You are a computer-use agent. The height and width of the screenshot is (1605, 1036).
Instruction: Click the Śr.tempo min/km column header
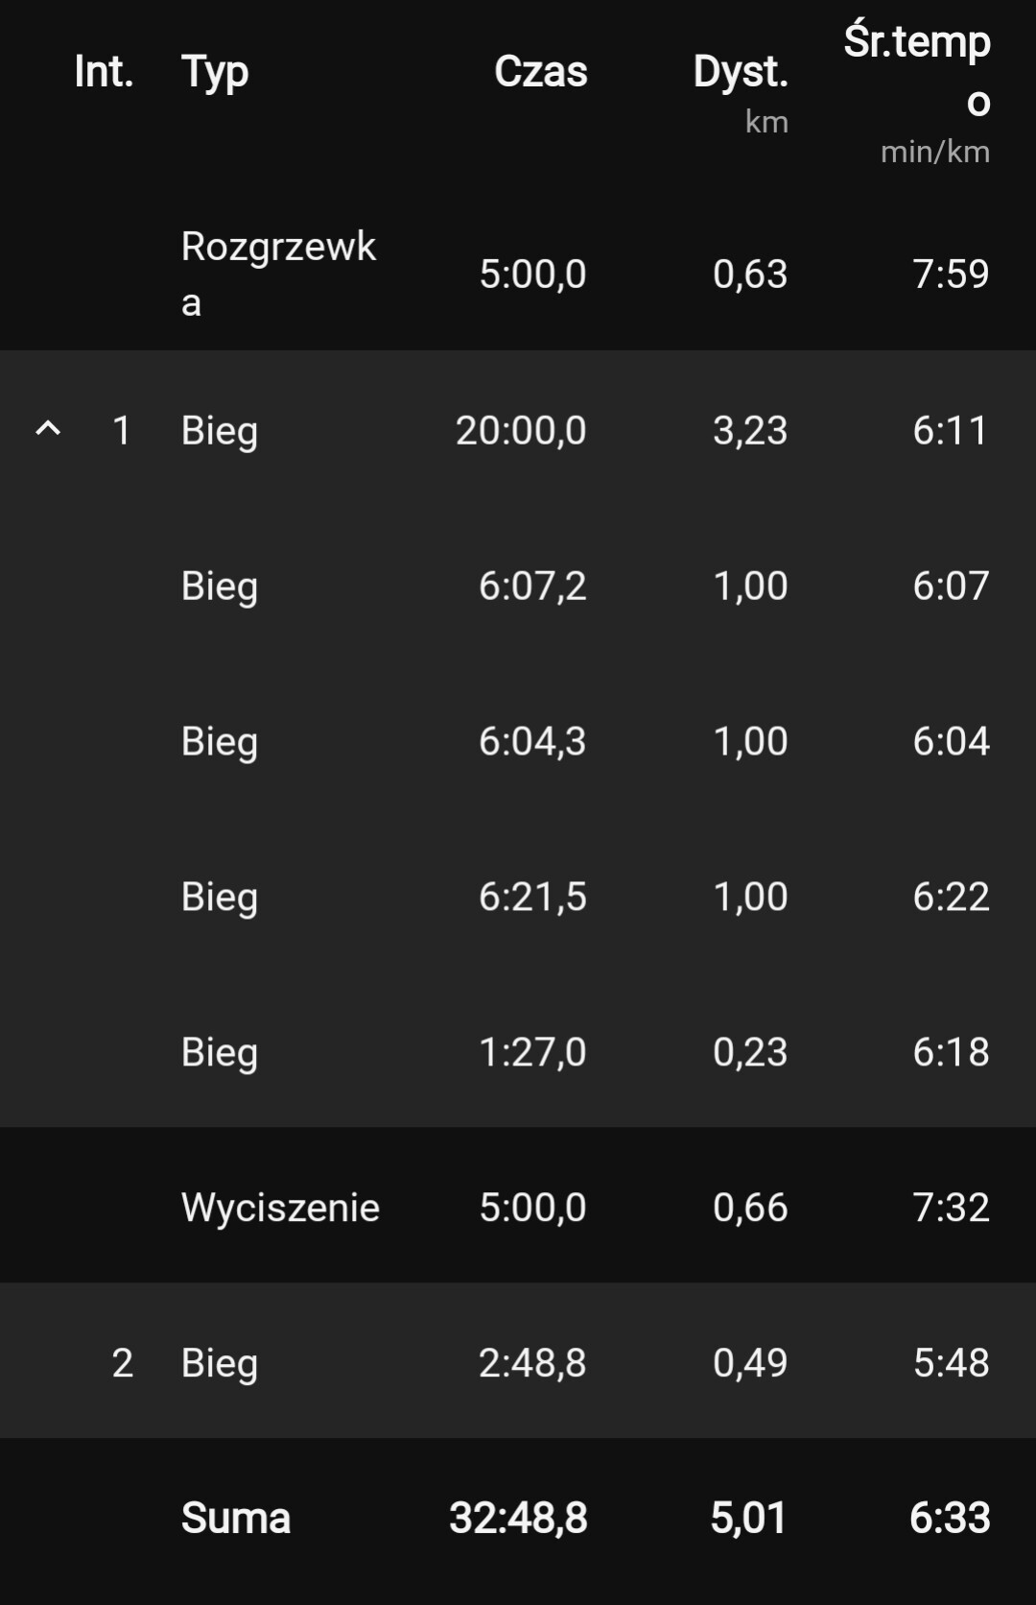pos(919,91)
